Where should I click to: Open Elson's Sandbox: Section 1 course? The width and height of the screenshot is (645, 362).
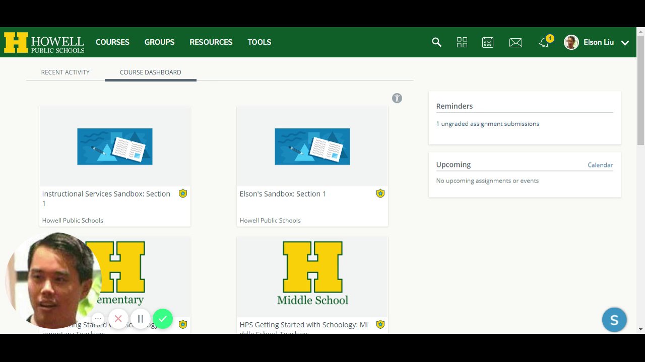click(x=283, y=194)
